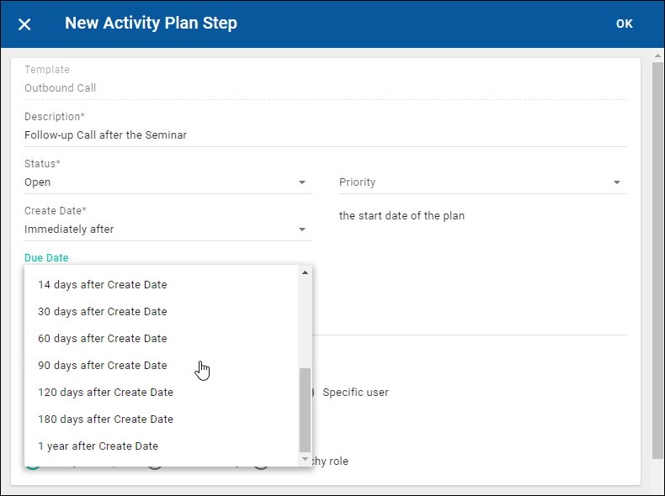Choose 120 days after Create Date option
This screenshot has width=665, height=496.
[106, 393]
